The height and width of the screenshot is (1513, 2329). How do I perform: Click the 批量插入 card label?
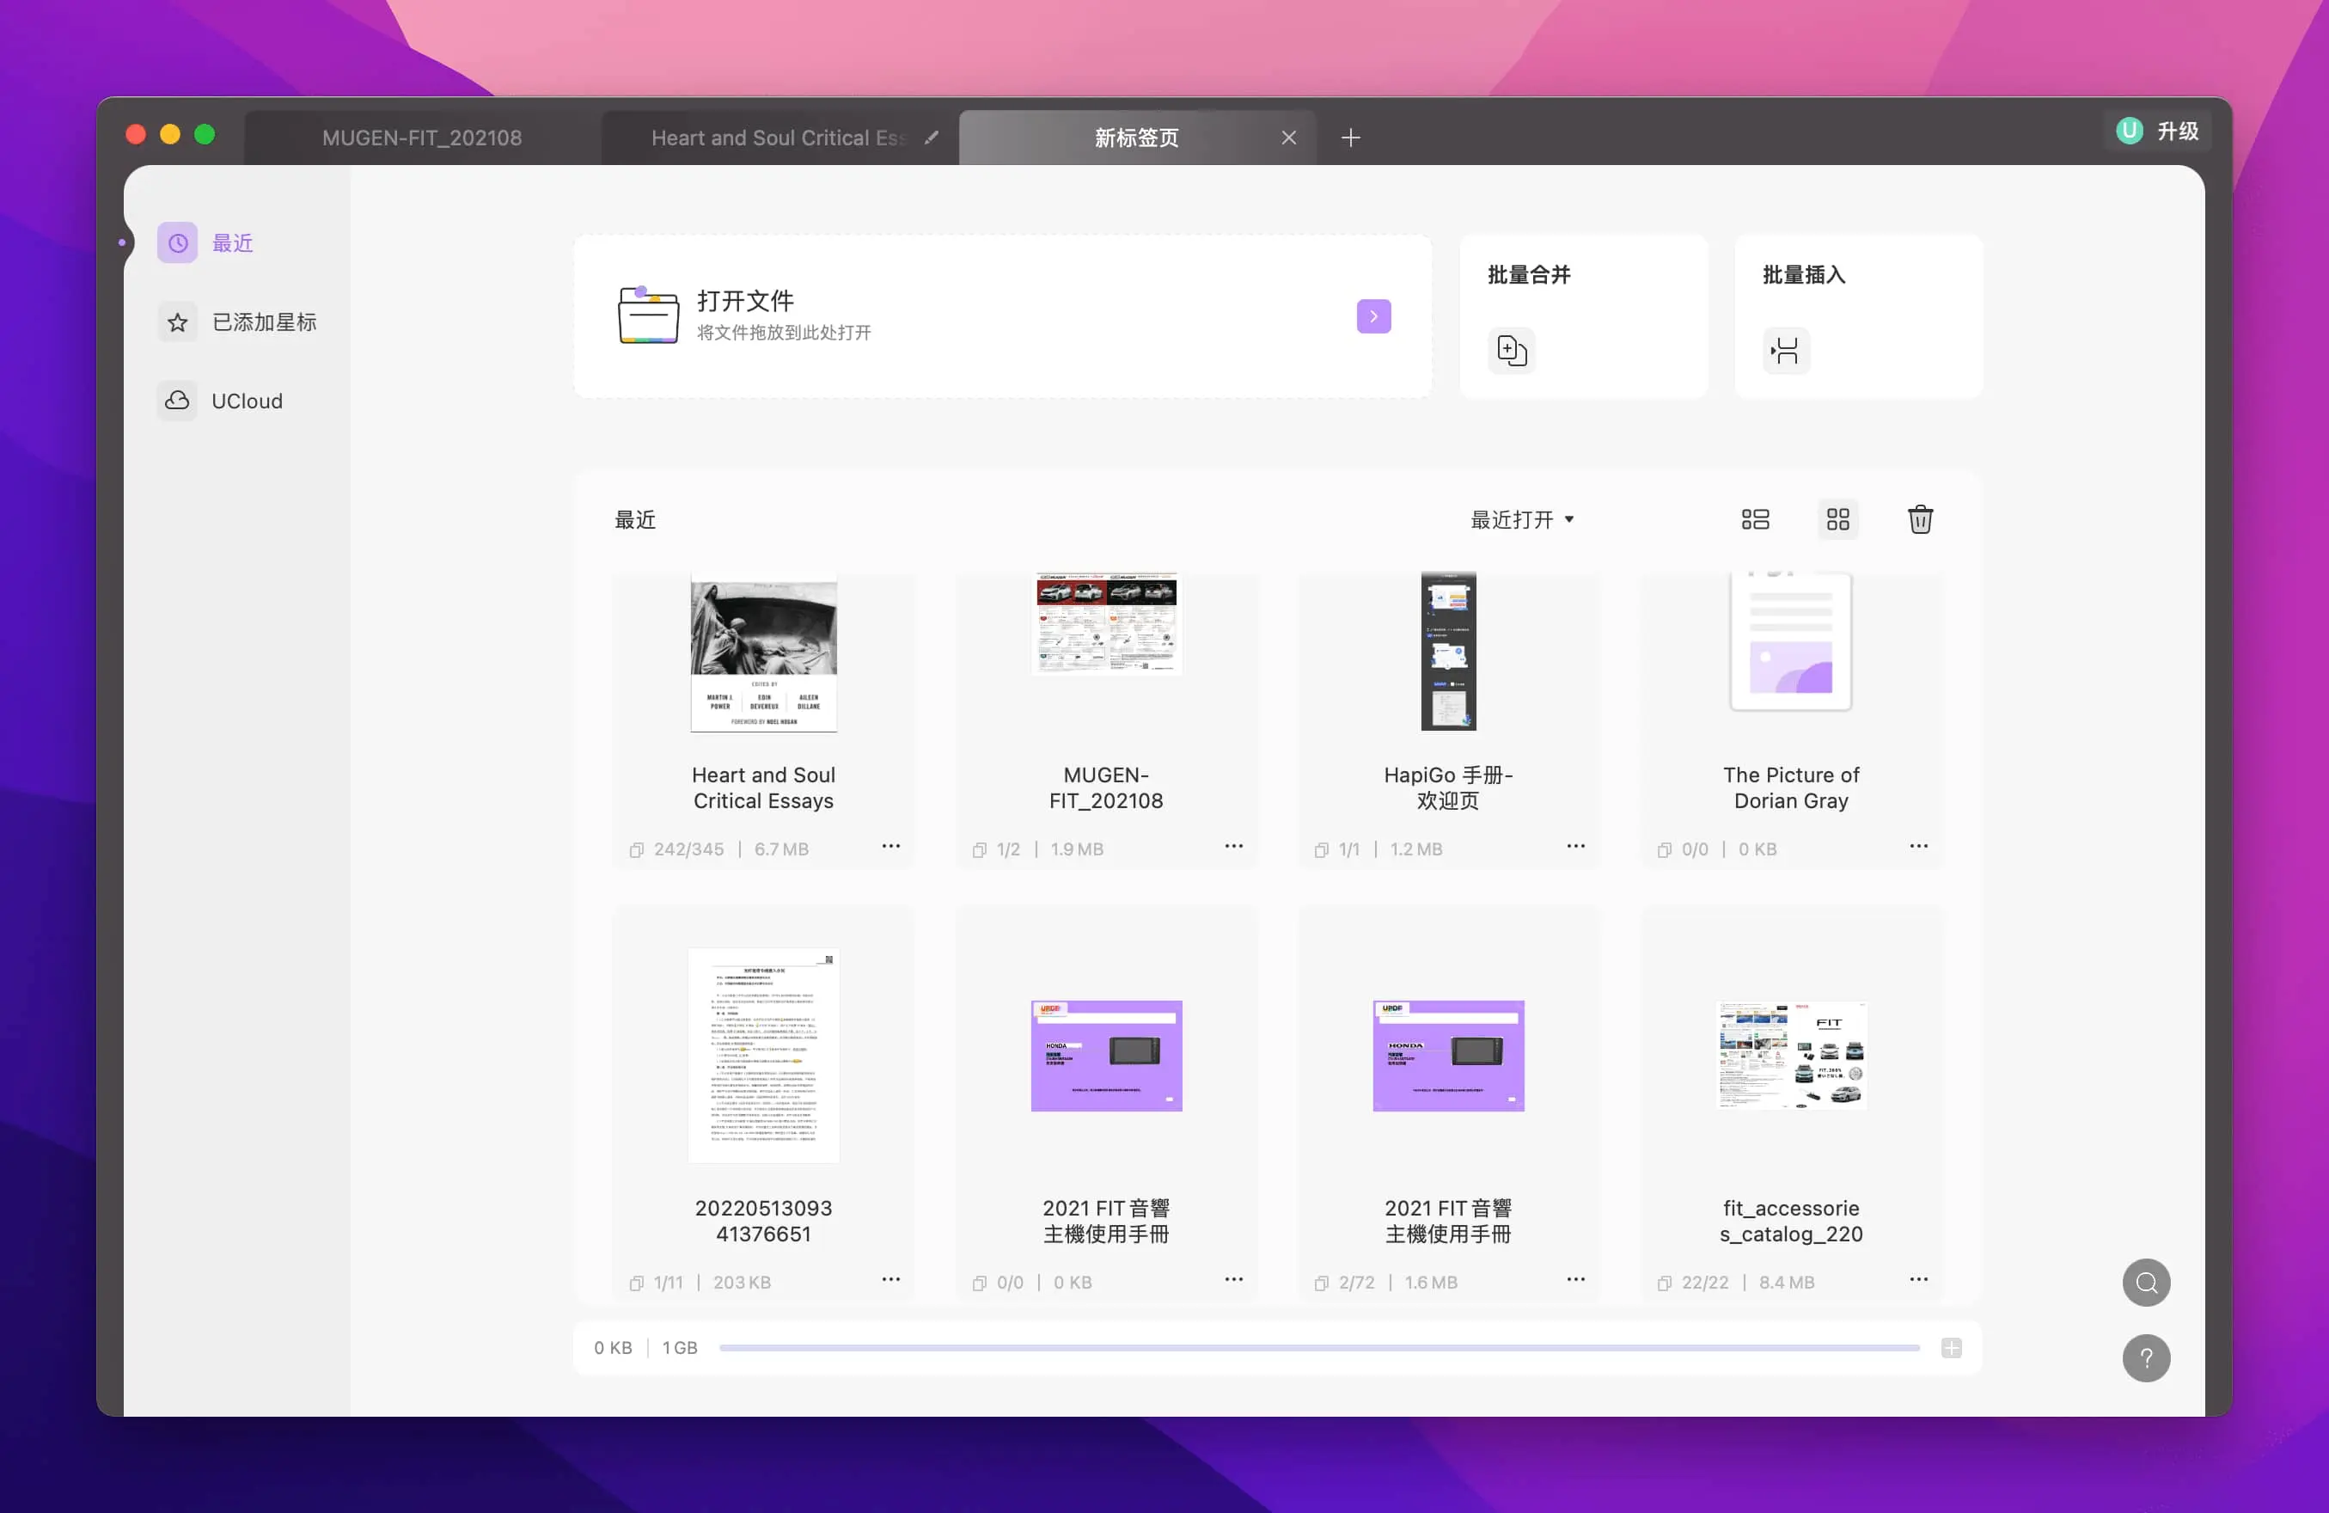tap(1804, 275)
